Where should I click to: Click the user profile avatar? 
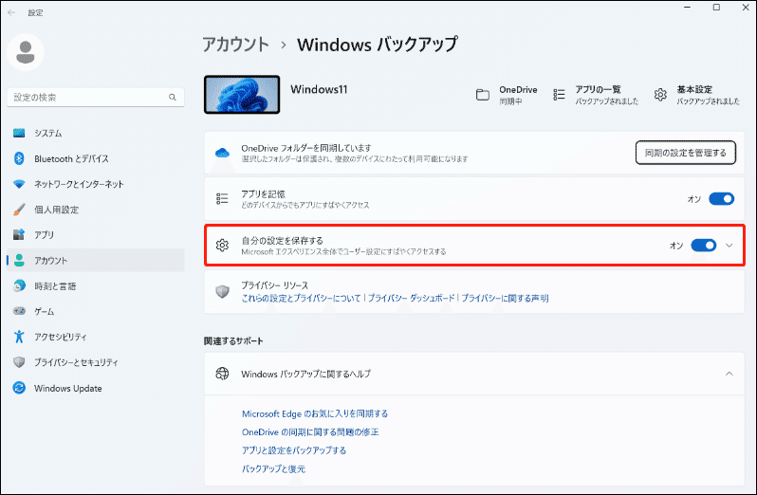point(25,52)
